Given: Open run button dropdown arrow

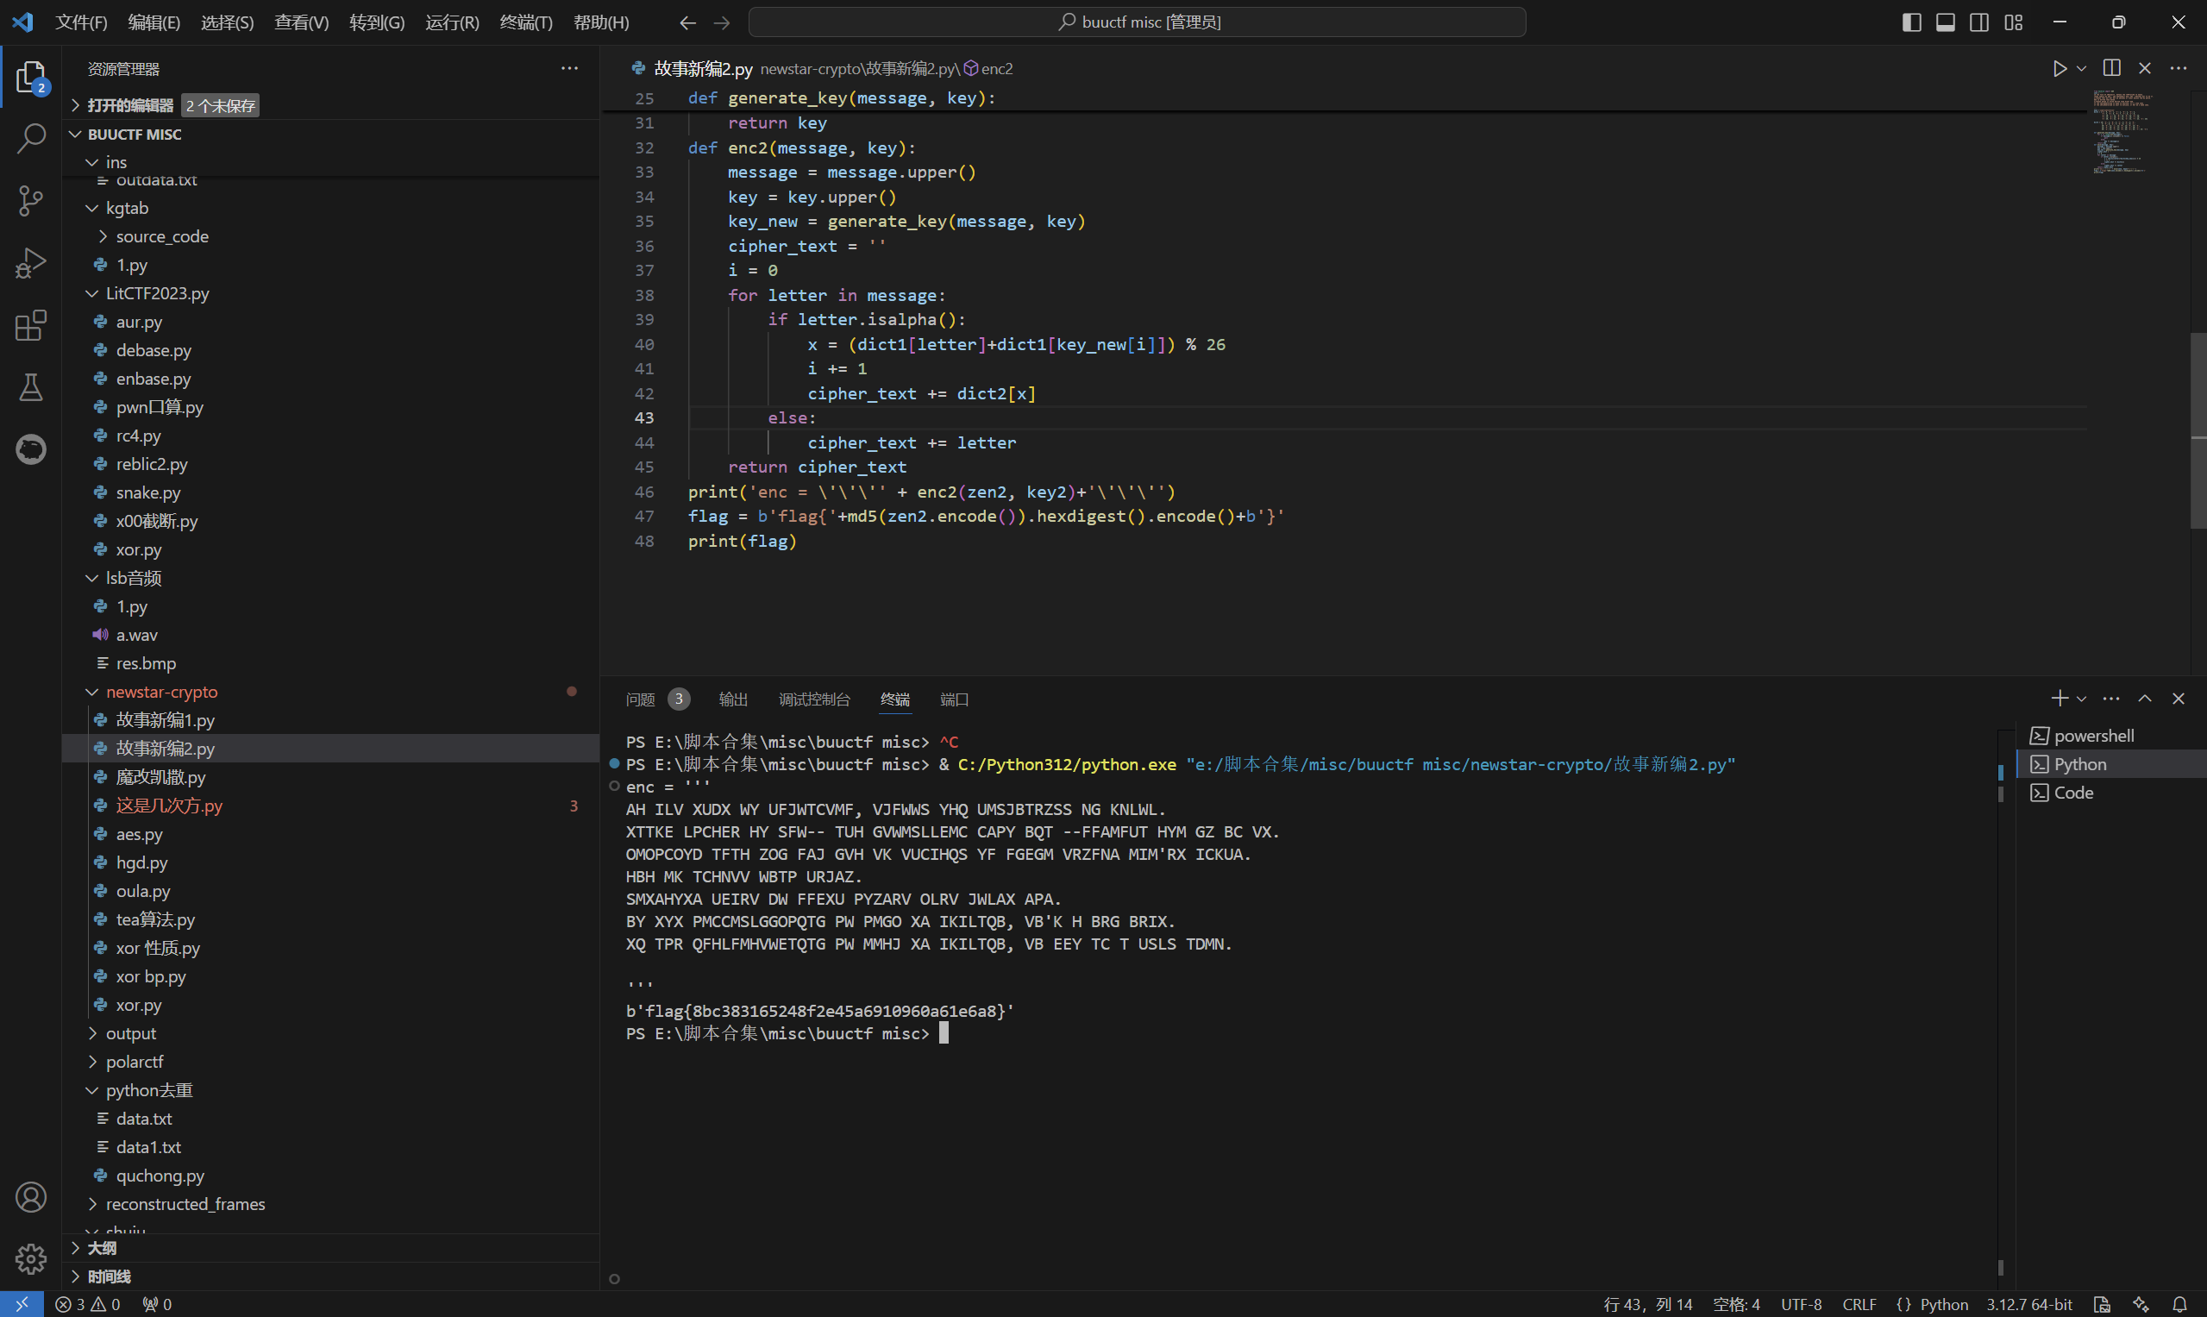Looking at the screenshot, I should click(2081, 68).
